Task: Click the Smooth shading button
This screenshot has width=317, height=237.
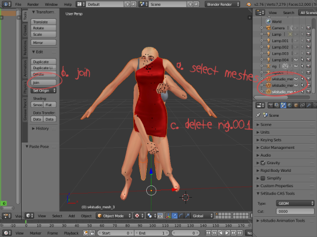Action: [x=37, y=104]
